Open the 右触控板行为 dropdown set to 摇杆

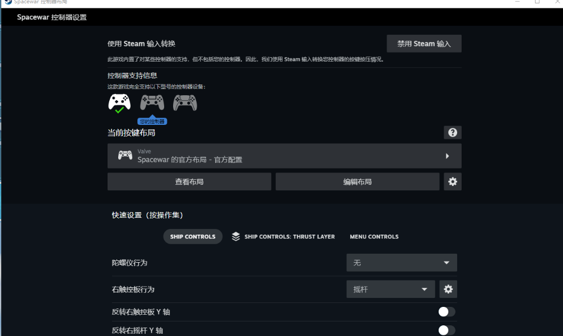click(x=390, y=289)
